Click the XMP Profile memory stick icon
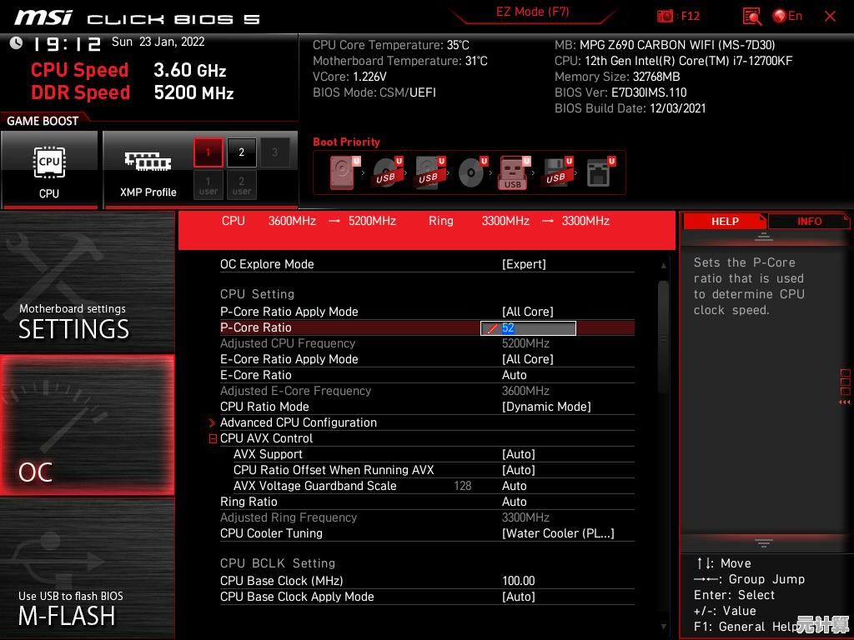Image resolution: width=854 pixels, height=640 pixels. [148, 161]
